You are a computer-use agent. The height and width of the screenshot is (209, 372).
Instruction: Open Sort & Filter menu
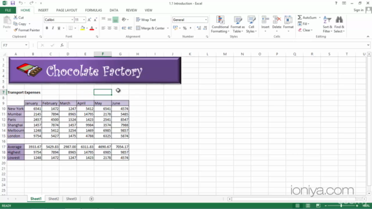point(327,24)
